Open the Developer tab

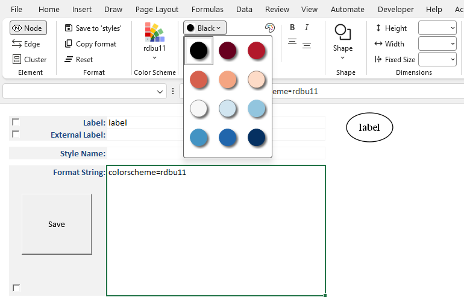click(396, 10)
